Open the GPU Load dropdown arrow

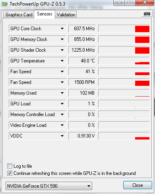62,104
